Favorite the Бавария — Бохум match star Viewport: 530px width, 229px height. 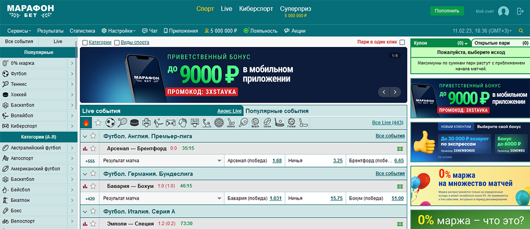93,186
